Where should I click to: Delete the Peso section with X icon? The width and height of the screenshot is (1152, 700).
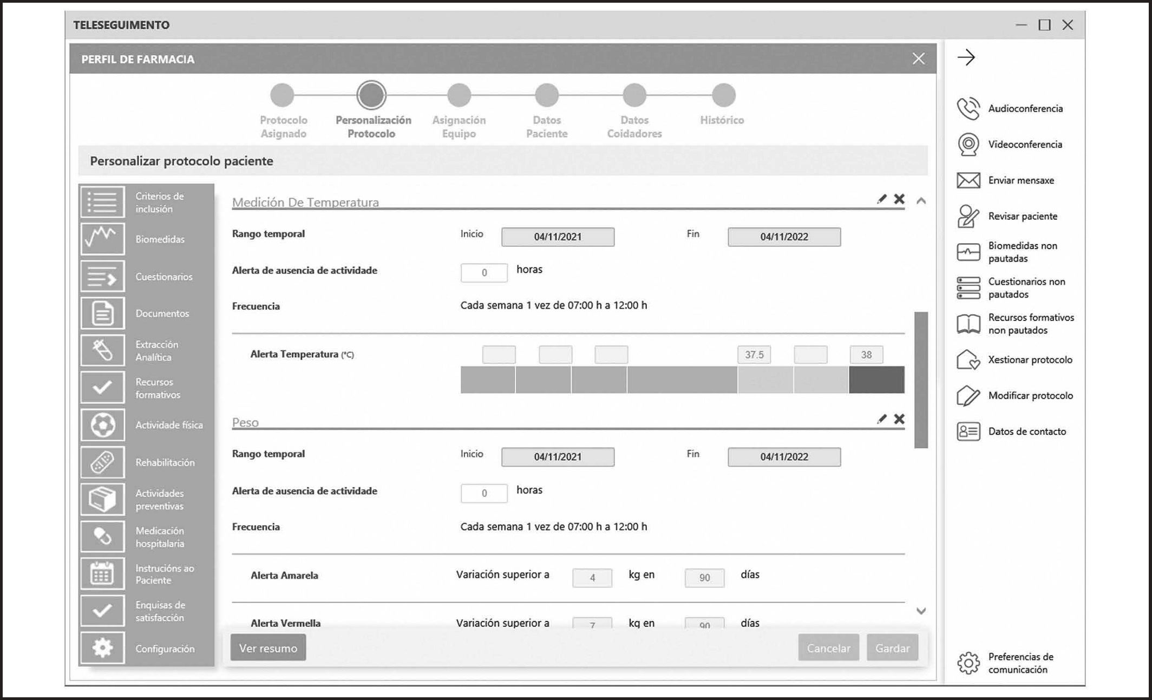(x=899, y=419)
